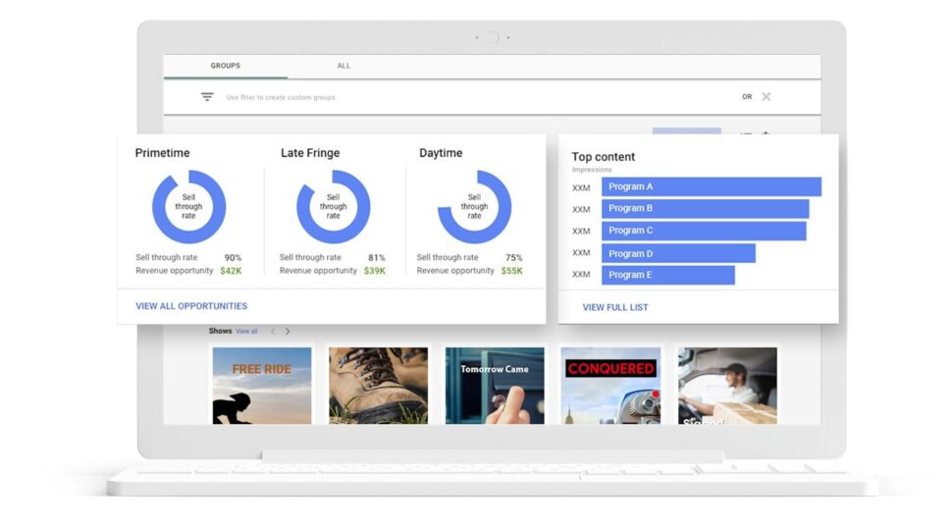This screenshot has width=952, height=526.
Task: Open VIEW ALL OPPORTUNITIES link
Action: (x=191, y=306)
